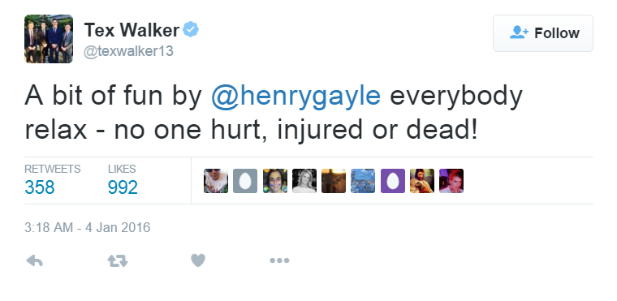The width and height of the screenshot is (617, 301).
Task: Click the blue verified badge
Action: click(191, 29)
